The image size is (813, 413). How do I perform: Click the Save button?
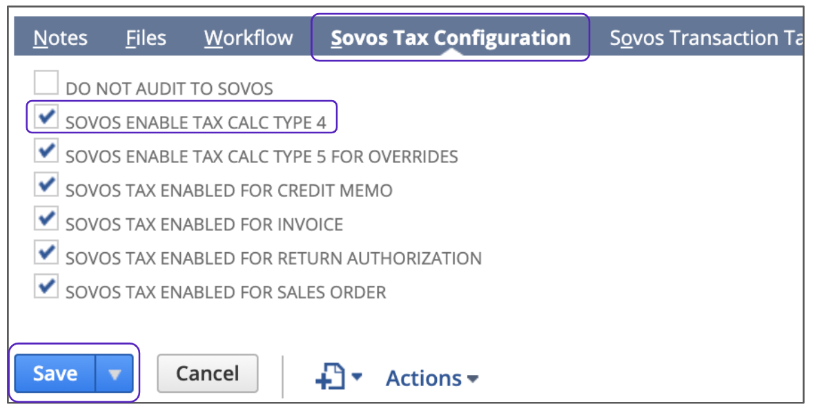[55, 374]
